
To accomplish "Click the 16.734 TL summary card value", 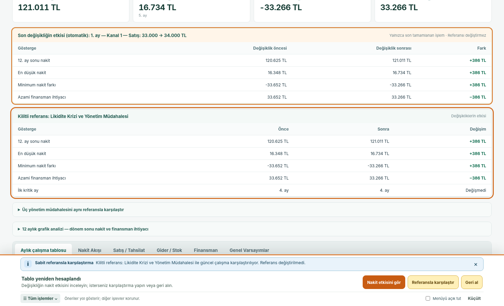I will (x=157, y=7).
